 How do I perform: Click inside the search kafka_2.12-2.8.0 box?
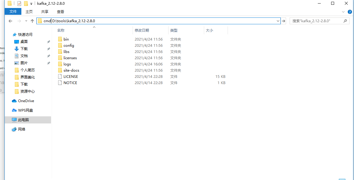315,21
